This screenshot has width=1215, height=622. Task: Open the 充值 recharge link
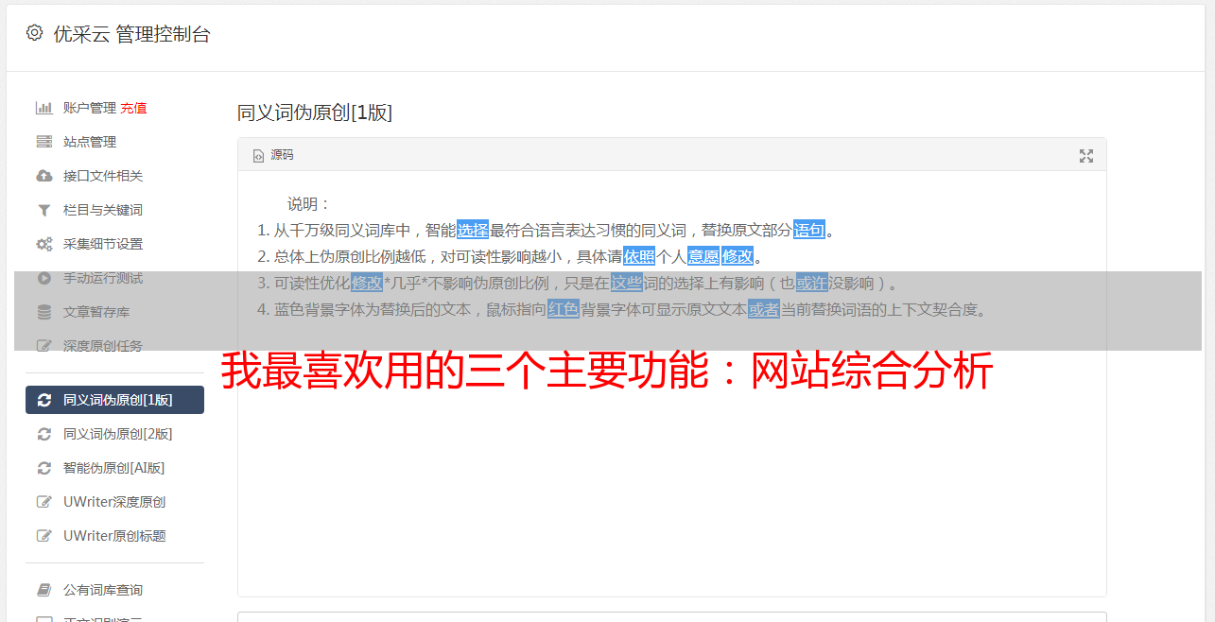[x=133, y=108]
